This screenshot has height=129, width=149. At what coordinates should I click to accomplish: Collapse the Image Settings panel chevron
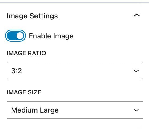tap(137, 15)
